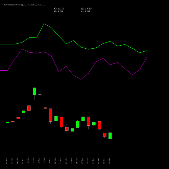Click the red candle for 03 Dec
This screenshot has width=169, height=169.
105,135
